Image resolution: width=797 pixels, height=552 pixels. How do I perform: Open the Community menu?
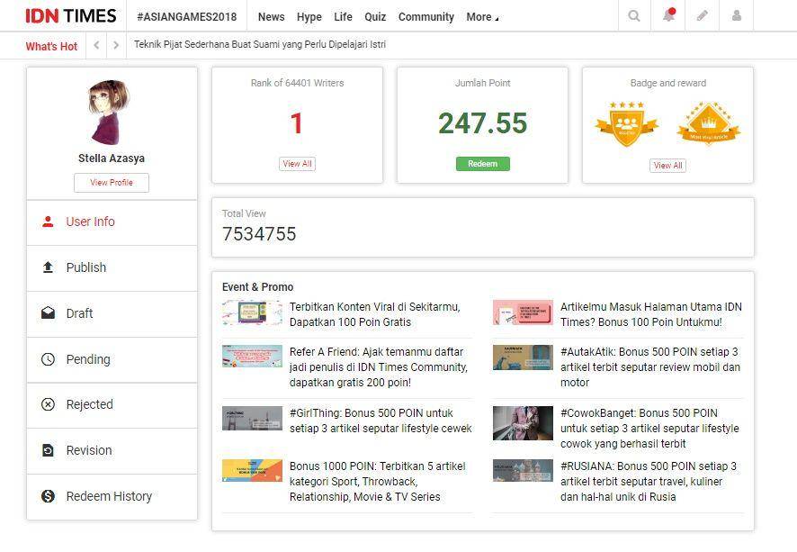coord(426,17)
